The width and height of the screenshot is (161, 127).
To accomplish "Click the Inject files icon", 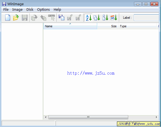I will click(43, 18).
